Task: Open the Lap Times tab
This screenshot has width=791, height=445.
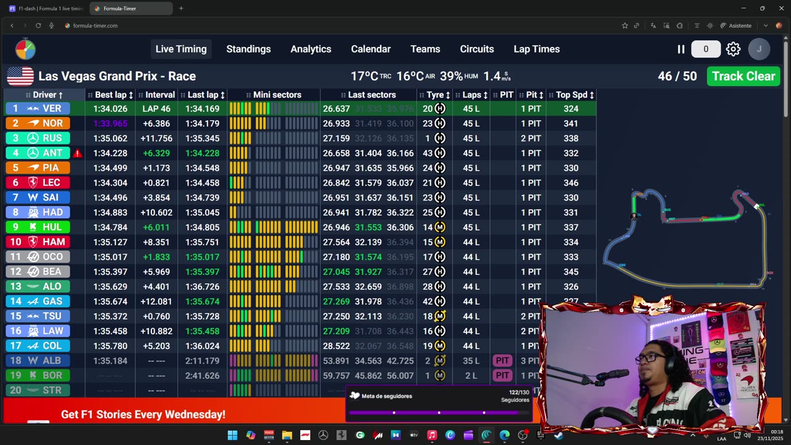Action: [x=536, y=49]
